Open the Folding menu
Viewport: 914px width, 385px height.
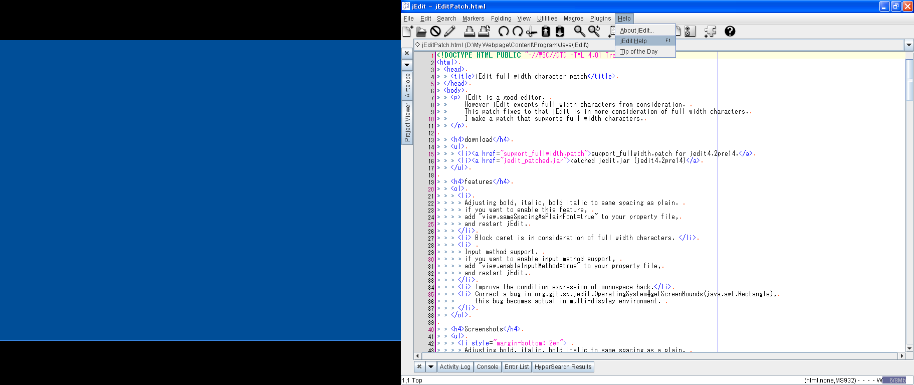point(501,19)
